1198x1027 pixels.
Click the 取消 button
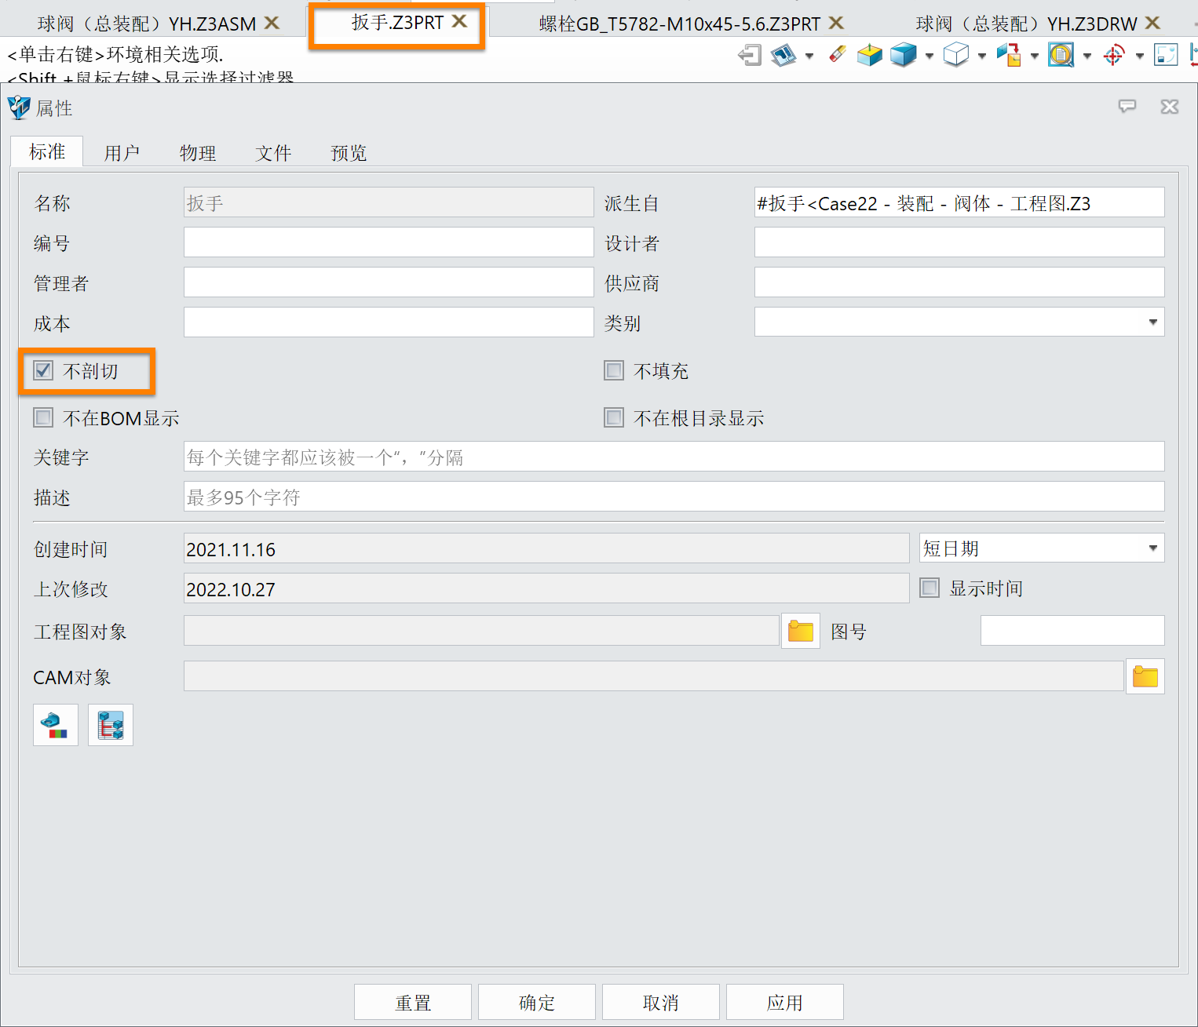[661, 1002]
